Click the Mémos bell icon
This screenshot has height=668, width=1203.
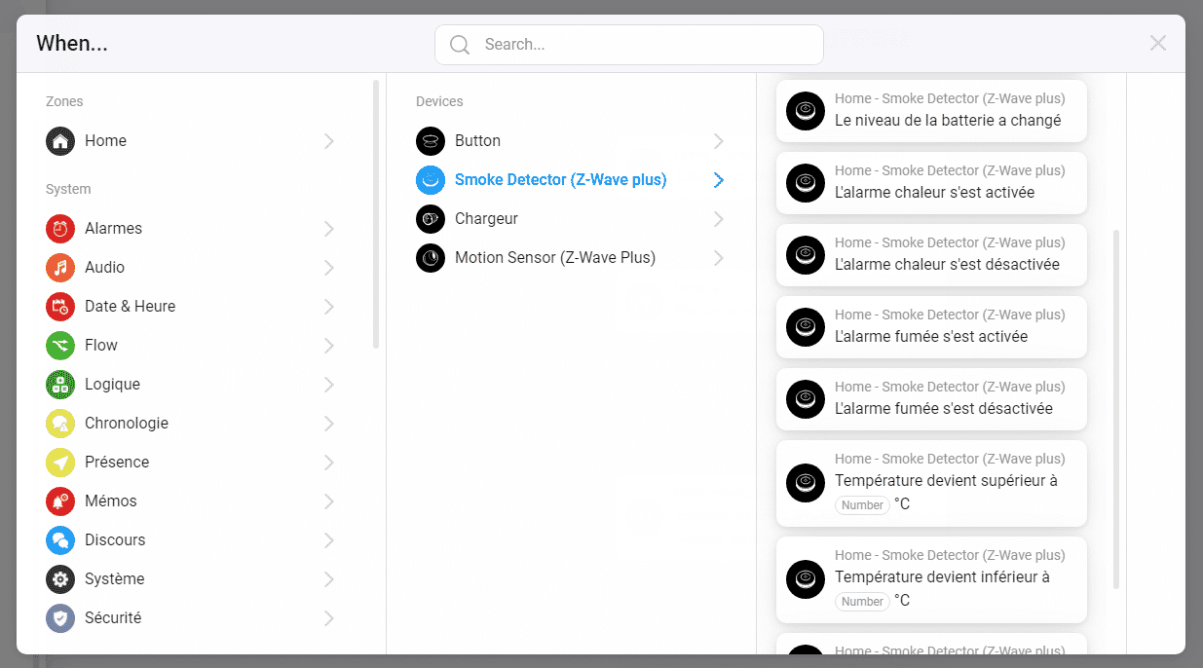60,501
